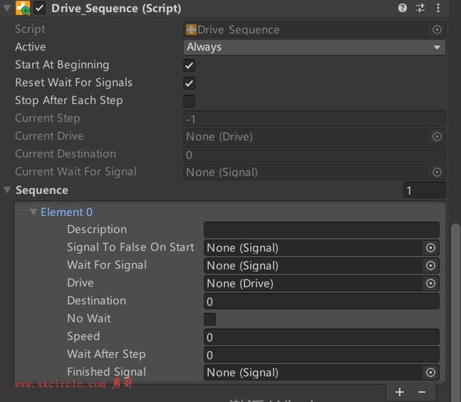The height and width of the screenshot is (402, 461).
Task: Click Drive_Sequence (Script) title
Action: pyautogui.click(x=116, y=9)
